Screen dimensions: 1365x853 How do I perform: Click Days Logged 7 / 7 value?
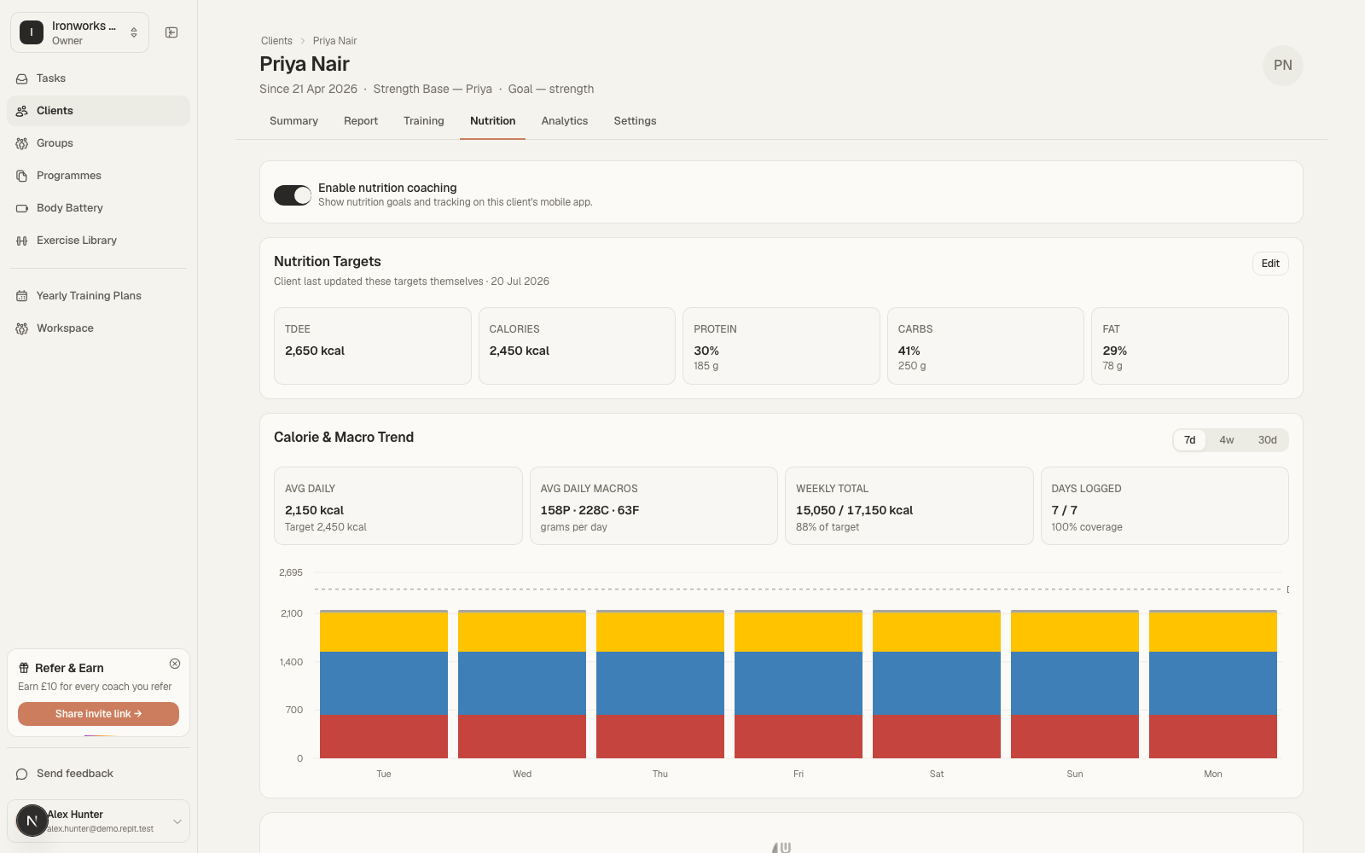click(1064, 510)
